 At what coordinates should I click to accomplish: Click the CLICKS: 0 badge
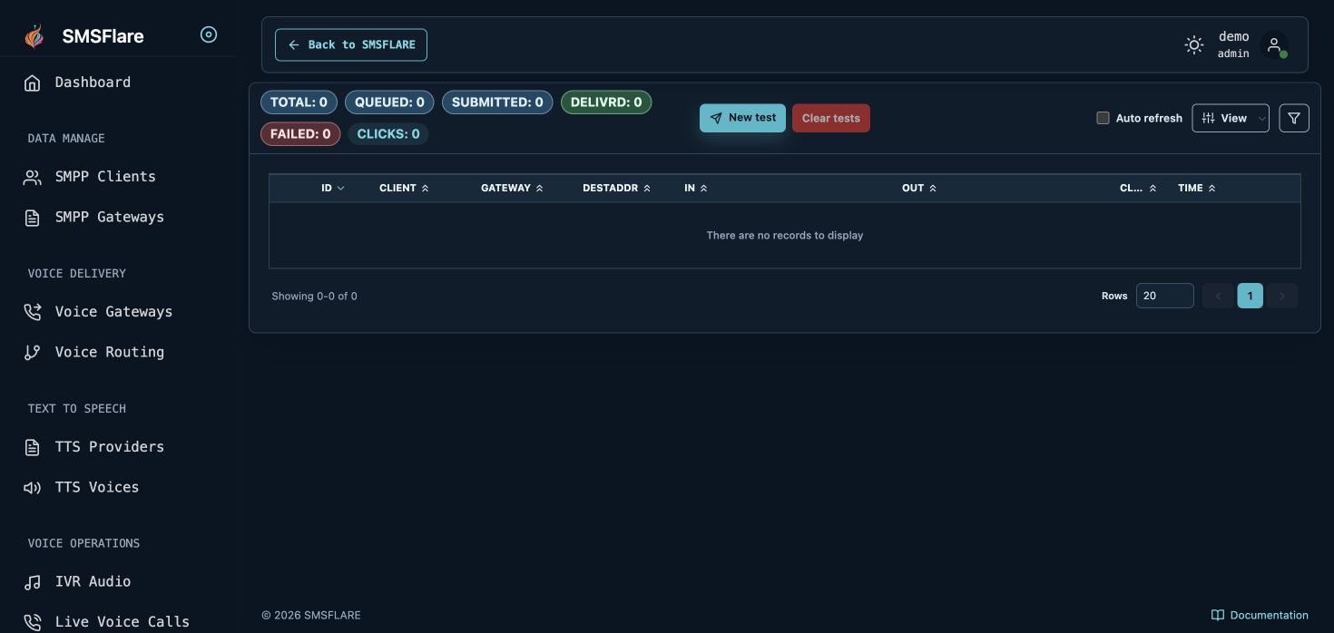pos(388,134)
